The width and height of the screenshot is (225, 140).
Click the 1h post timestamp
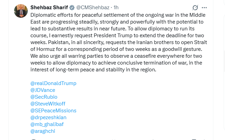point(116,7)
